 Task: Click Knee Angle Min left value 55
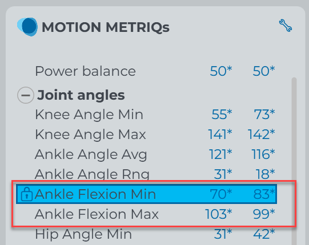click(x=222, y=115)
